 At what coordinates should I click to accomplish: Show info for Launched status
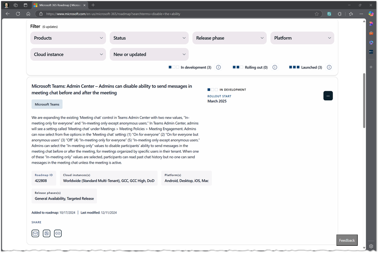329,67
